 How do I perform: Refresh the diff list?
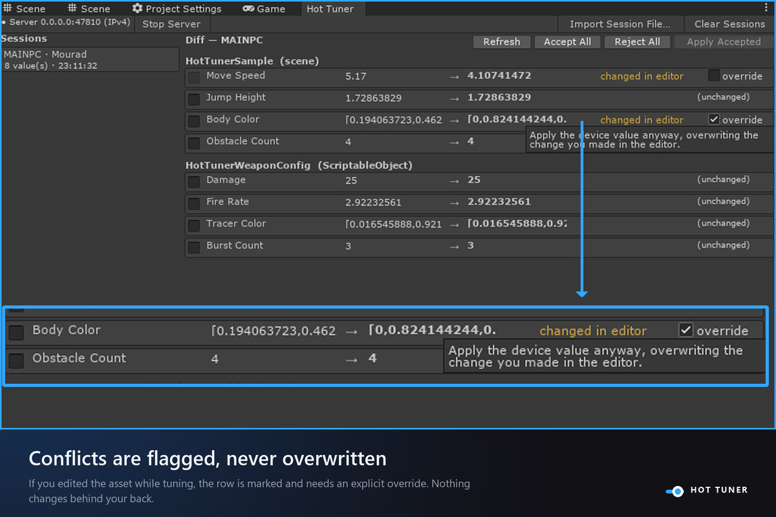[x=501, y=42]
